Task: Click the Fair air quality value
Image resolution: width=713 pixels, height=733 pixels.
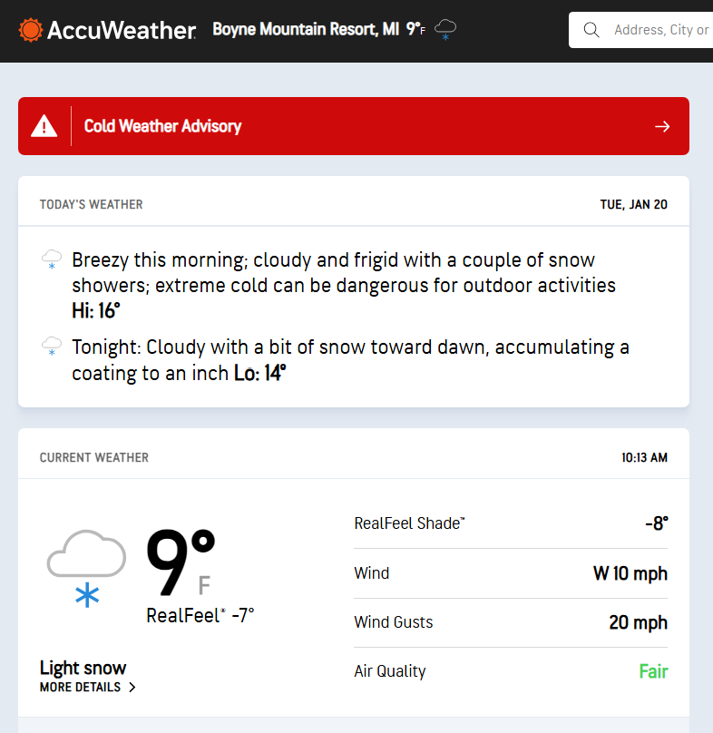Action: [x=653, y=671]
